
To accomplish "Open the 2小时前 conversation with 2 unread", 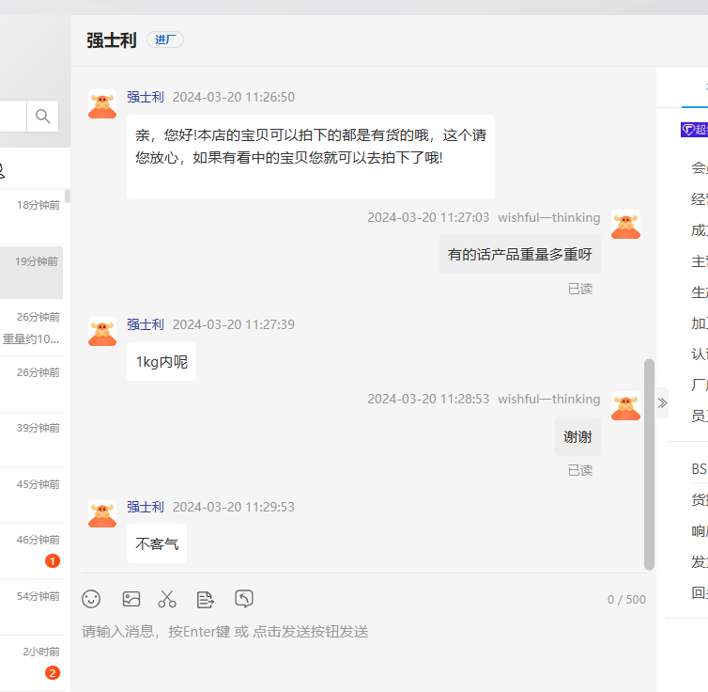I will click(32, 662).
